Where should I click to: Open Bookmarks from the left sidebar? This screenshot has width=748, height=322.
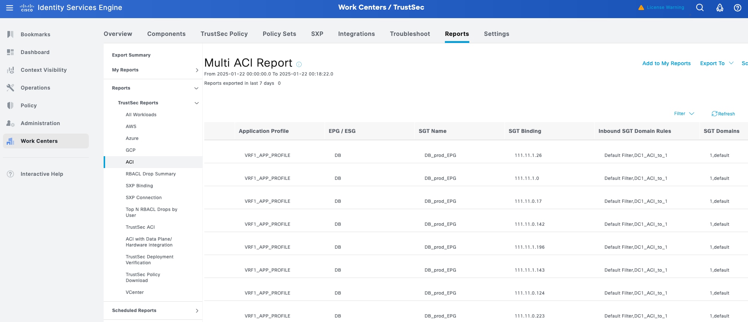click(35, 34)
